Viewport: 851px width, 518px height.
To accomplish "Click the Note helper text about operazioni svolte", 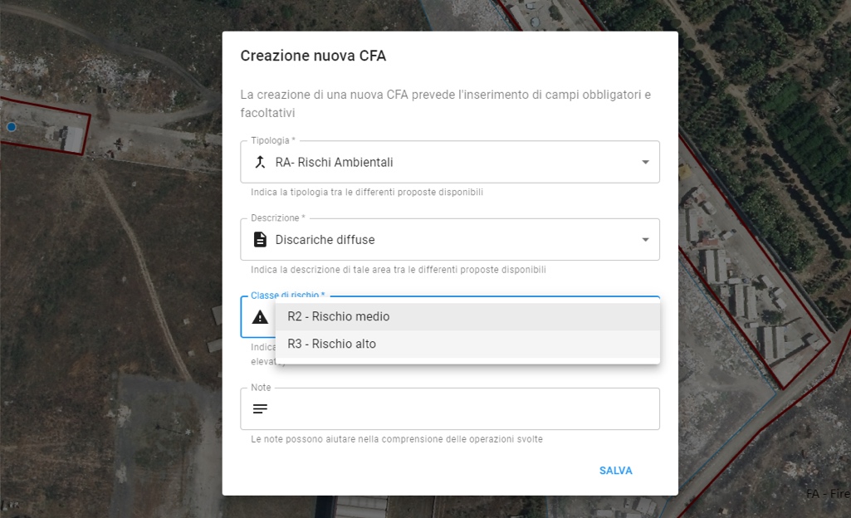I will pos(396,439).
